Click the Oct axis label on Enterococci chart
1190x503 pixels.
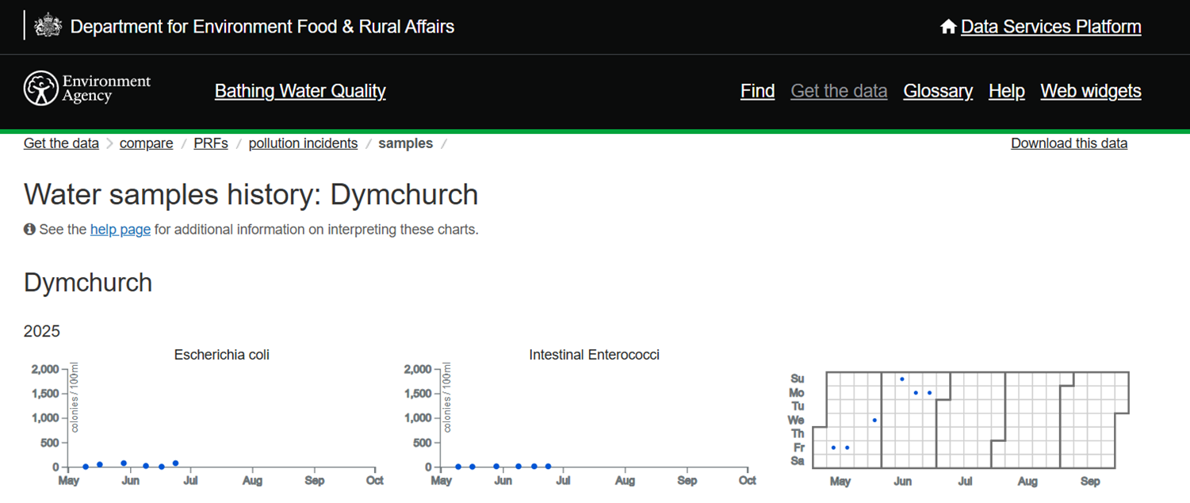[x=748, y=481]
